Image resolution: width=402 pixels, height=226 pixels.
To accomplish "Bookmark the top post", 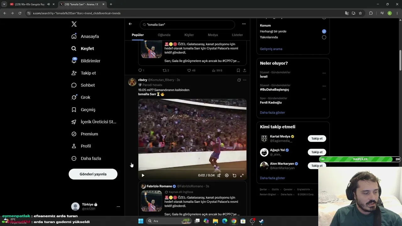I will click(x=238, y=70).
